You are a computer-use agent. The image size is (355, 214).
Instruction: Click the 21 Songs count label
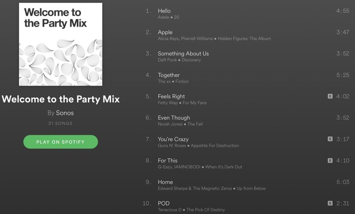pyautogui.click(x=60, y=123)
